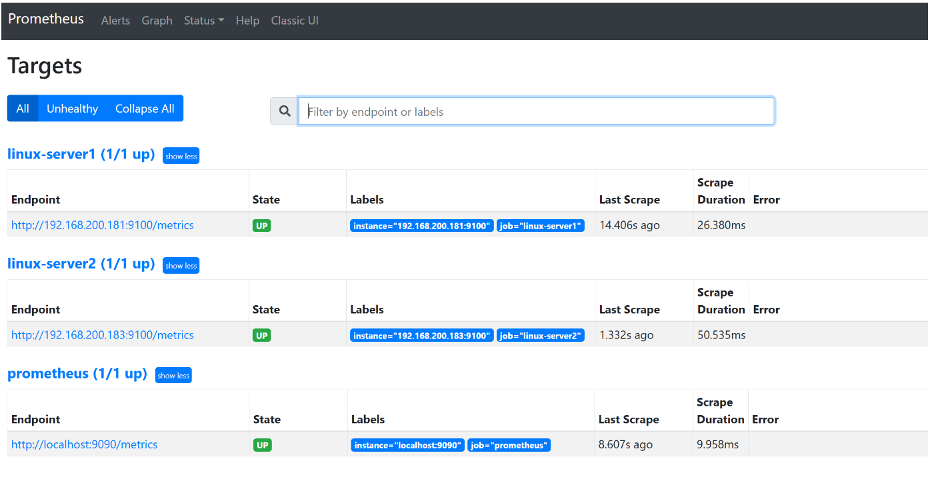Click Endpoint column header in linux-server1 table
Image resolution: width=932 pixels, height=493 pixels.
click(x=36, y=200)
